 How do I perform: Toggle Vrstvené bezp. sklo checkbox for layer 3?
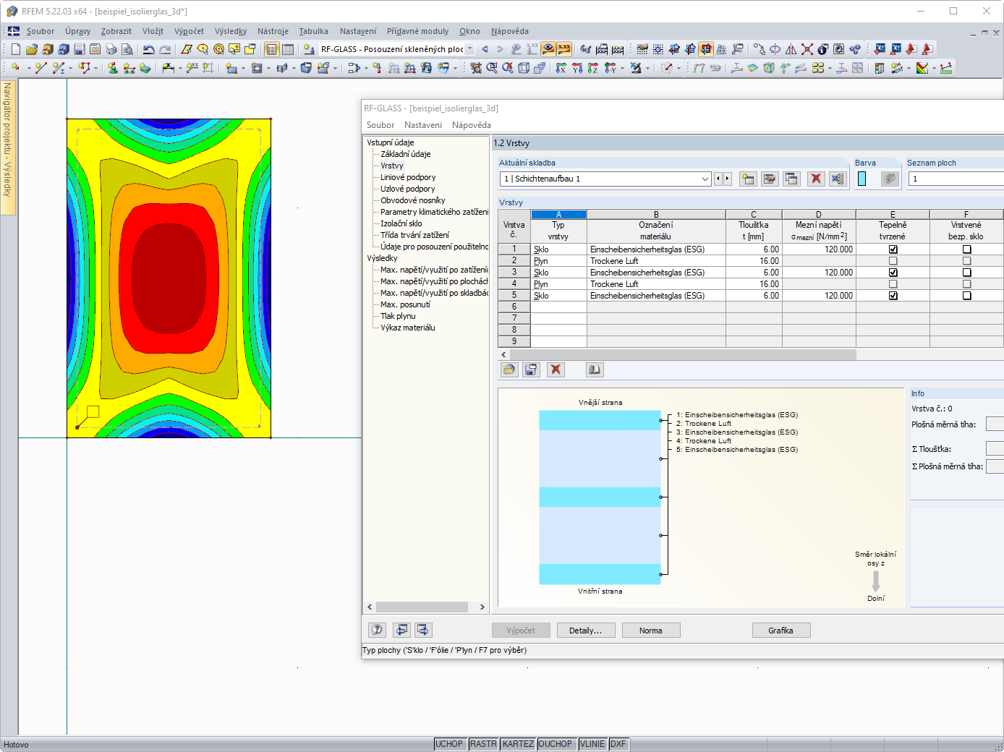tap(967, 273)
